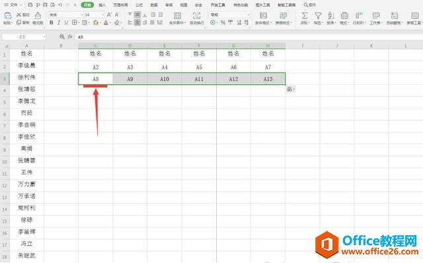
Task: Switch to the 开发工具 Developer tab
Action: (x=217, y=5)
